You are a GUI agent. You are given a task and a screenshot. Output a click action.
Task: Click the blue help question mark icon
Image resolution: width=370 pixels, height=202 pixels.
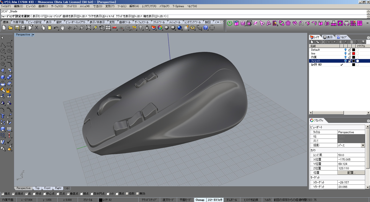coord(206,28)
